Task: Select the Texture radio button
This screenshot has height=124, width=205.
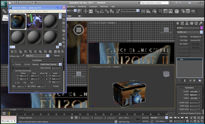Action: [13, 64]
